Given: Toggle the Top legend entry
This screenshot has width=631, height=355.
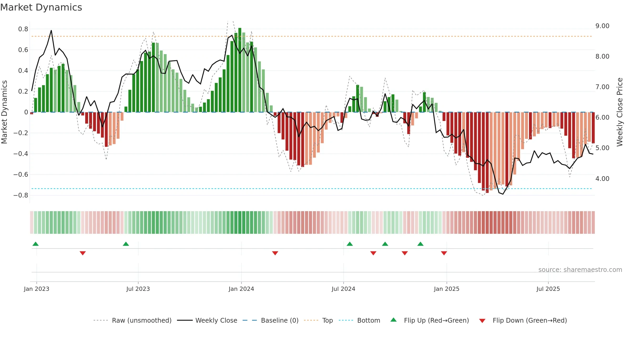Looking at the screenshot, I should [318, 320].
